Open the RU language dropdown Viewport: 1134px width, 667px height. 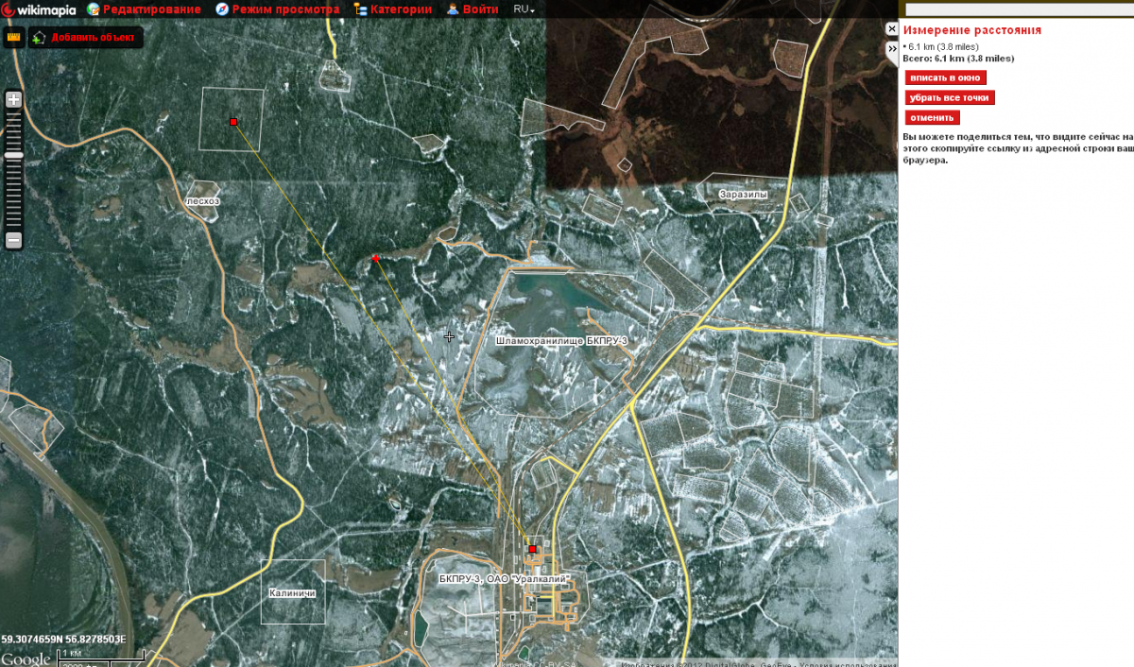[x=524, y=9]
